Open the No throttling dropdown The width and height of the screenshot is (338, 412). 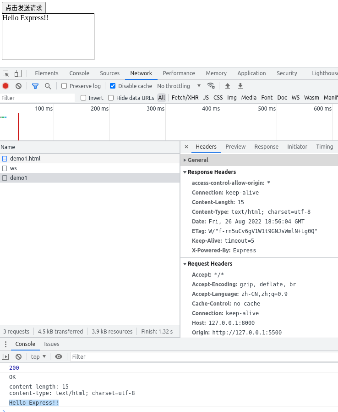(179, 86)
